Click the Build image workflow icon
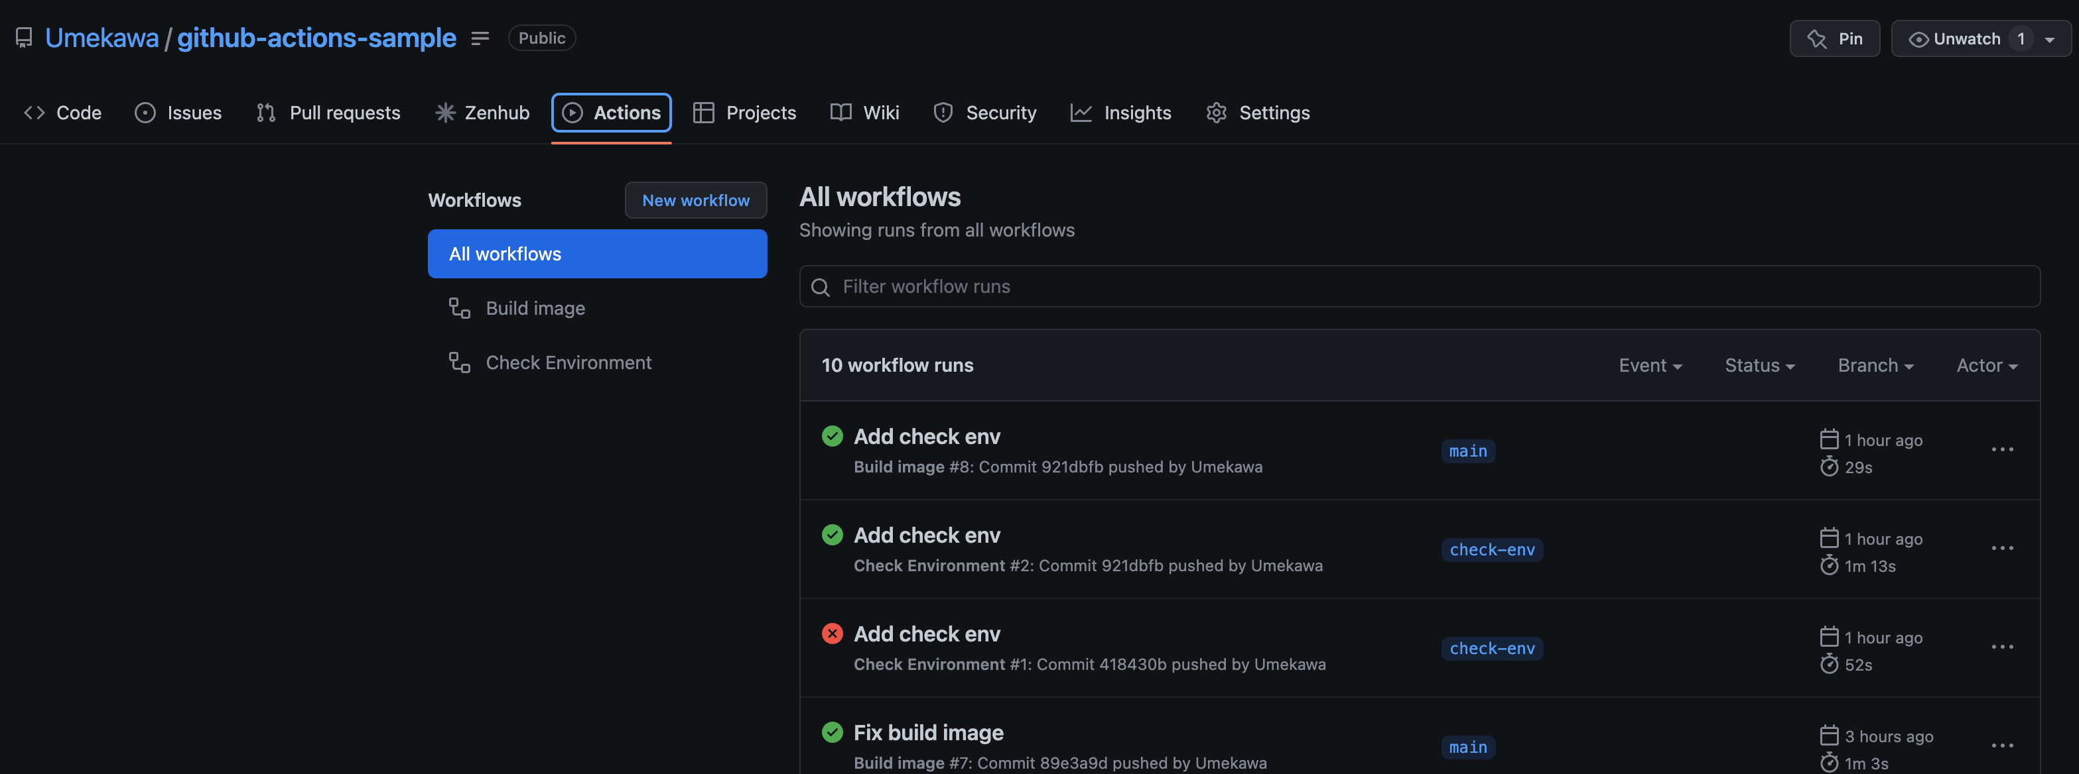 [459, 308]
